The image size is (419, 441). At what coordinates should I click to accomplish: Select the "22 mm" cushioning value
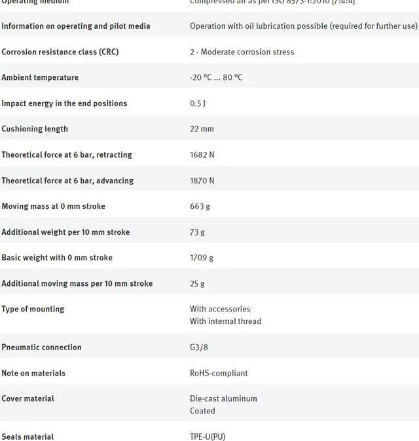(202, 129)
